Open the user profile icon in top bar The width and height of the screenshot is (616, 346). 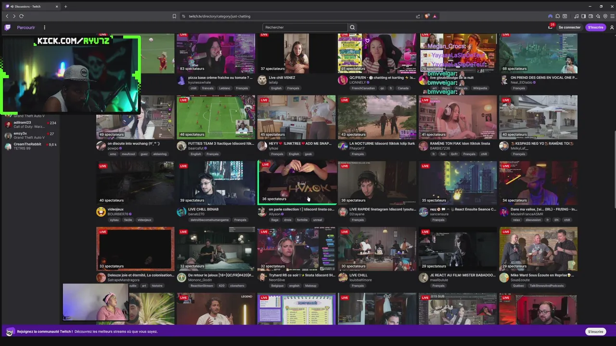point(612,27)
